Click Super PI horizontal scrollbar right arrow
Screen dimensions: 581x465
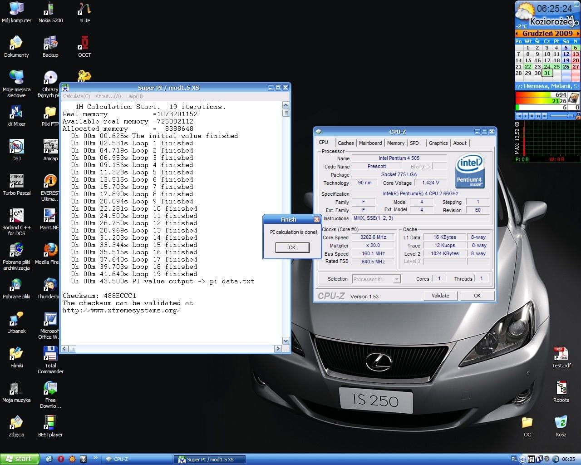(278, 349)
